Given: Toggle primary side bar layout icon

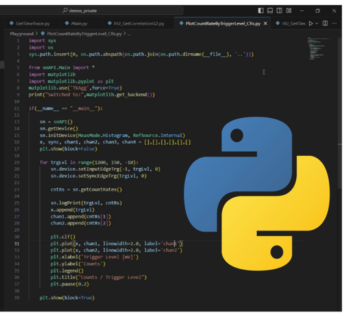Looking at the screenshot, I should click(x=261, y=10).
